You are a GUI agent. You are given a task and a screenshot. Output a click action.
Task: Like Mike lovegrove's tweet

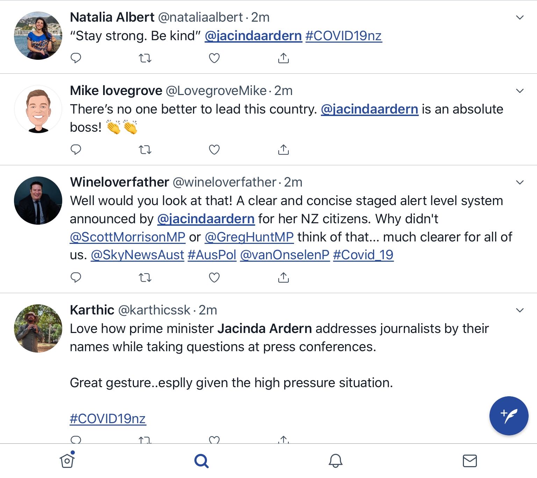tap(214, 150)
